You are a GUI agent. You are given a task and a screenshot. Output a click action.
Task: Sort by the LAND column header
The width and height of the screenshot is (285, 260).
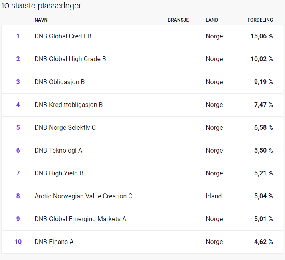pos(212,20)
